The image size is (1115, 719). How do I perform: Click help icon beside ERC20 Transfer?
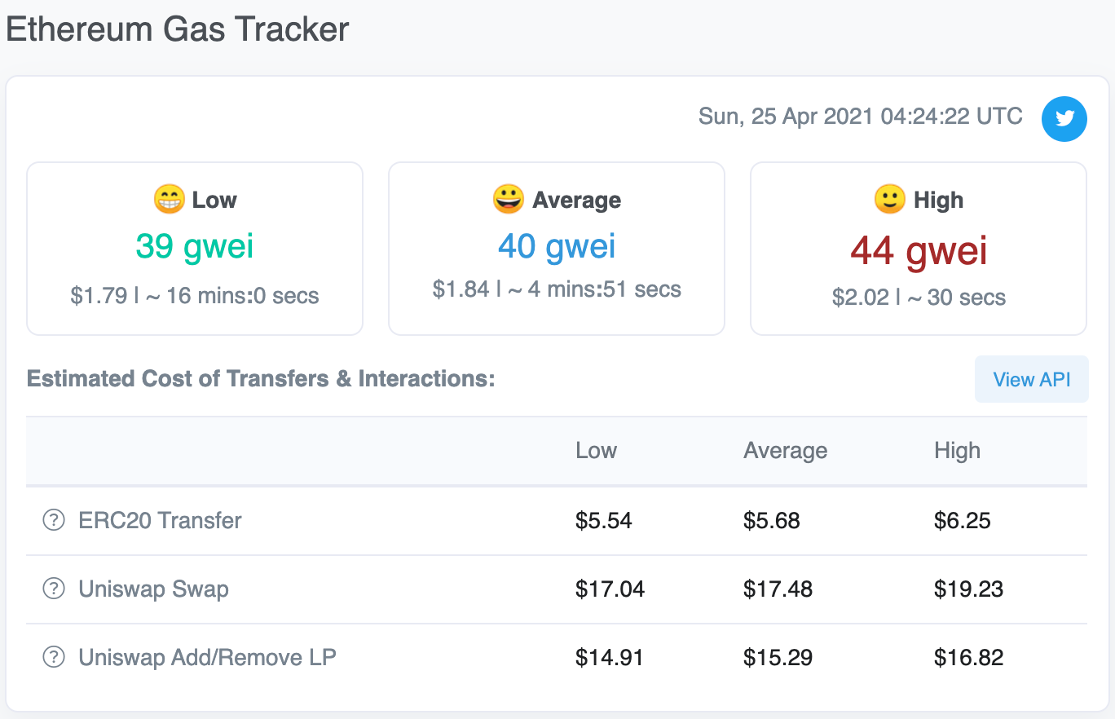point(54,520)
